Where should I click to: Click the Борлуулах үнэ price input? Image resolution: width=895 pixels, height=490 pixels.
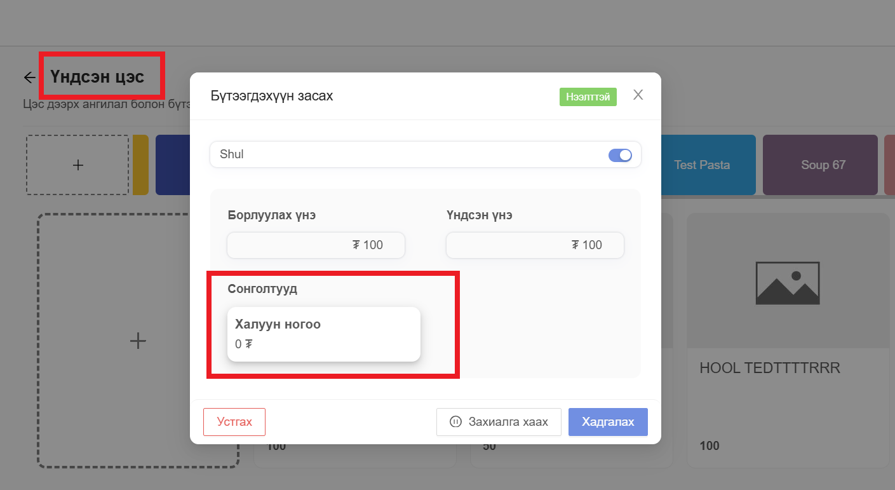click(316, 245)
